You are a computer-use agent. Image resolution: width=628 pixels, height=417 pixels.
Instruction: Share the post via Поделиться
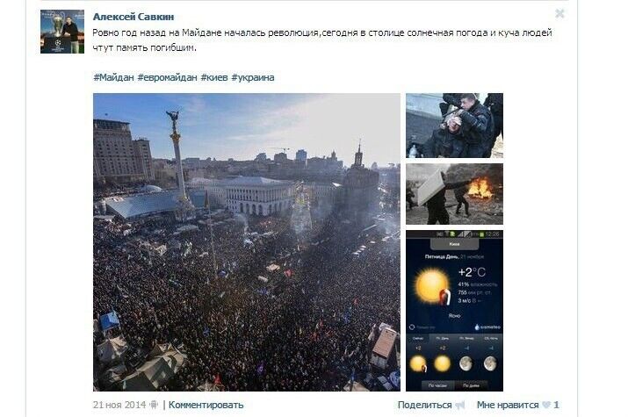pyautogui.click(x=424, y=405)
